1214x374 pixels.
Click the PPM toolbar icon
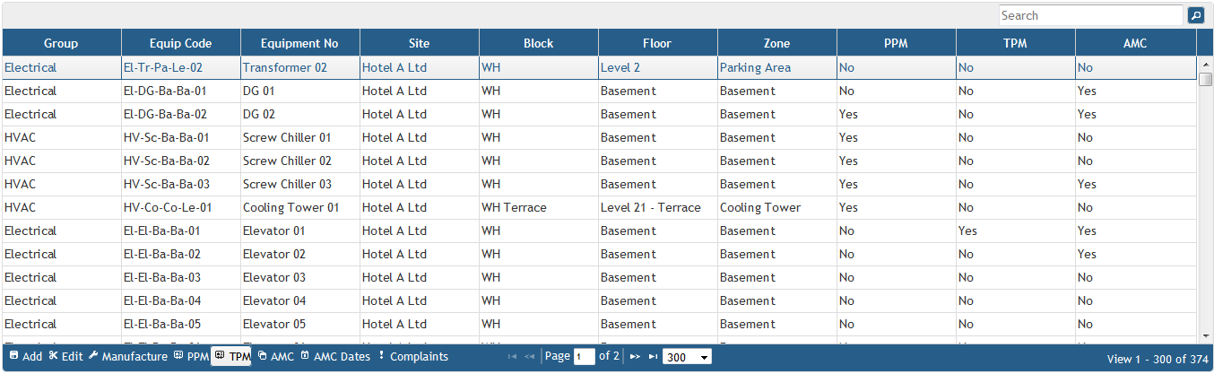click(x=178, y=356)
